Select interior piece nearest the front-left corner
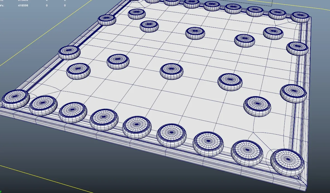330x193 pixels. point(78,71)
